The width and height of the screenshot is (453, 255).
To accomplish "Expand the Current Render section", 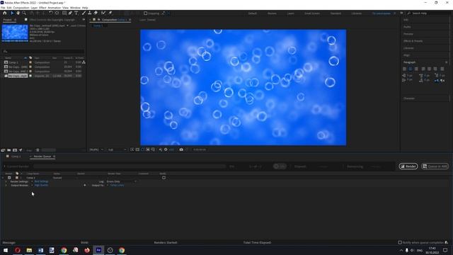I will tap(4, 166).
